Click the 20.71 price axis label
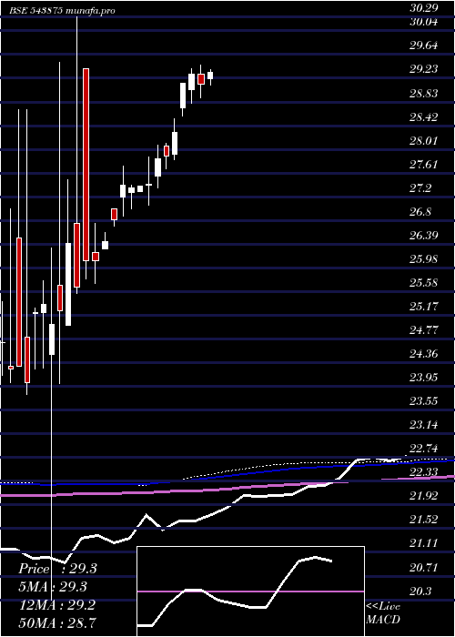The height and width of the screenshot is (637, 455). tap(423, 568)
